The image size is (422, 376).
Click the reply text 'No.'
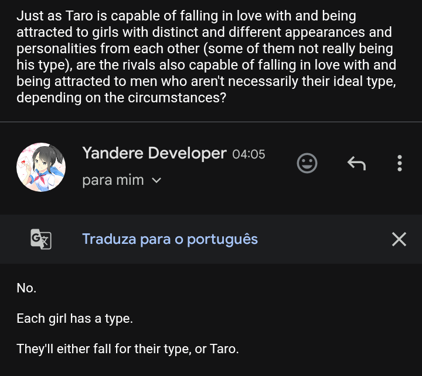(26, 288)
